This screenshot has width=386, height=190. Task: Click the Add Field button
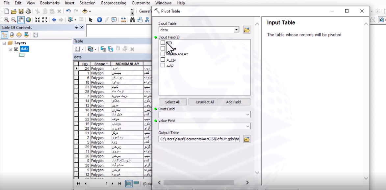click(233, 102)
